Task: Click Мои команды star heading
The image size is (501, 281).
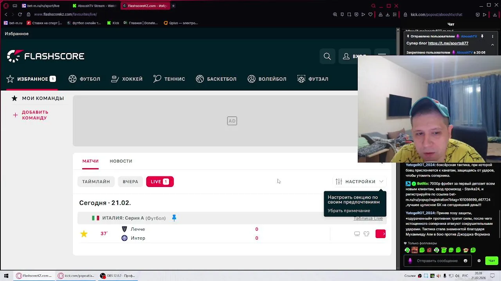Action: coord(38,98)
